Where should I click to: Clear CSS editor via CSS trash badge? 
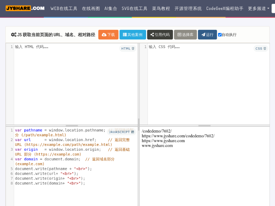pos(261,49)
